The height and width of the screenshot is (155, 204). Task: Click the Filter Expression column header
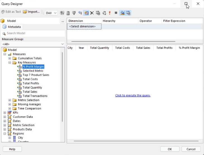pyautogui.click(x=182, y=21)
